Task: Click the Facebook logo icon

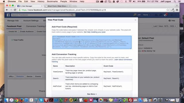Action: (8, 15)
